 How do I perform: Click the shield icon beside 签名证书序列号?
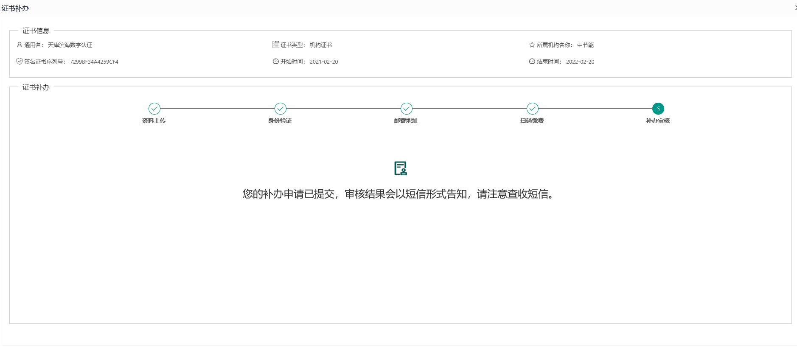point(20,61)
